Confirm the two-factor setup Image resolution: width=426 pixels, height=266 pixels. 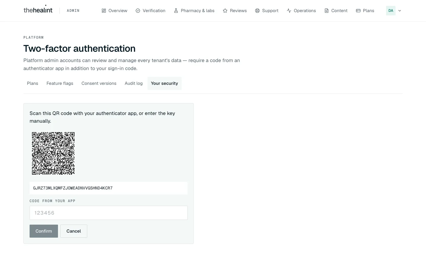point(44,231)
